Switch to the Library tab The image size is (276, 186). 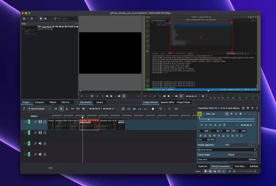point(99,102)
